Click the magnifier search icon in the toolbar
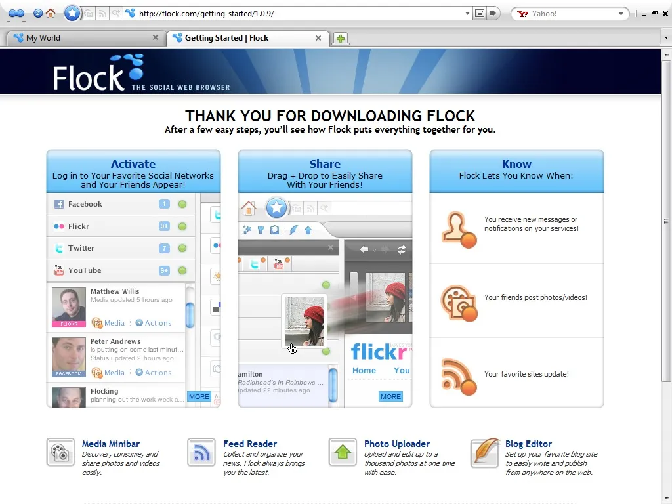 (x=117, y=14)
